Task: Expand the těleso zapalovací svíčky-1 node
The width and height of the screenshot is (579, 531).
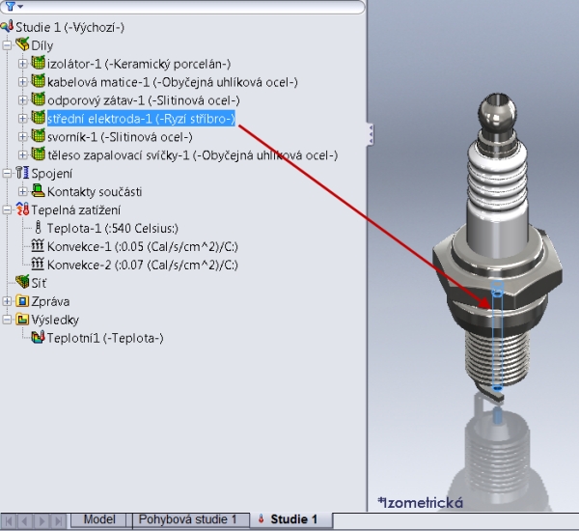Action: pos(22,154)
